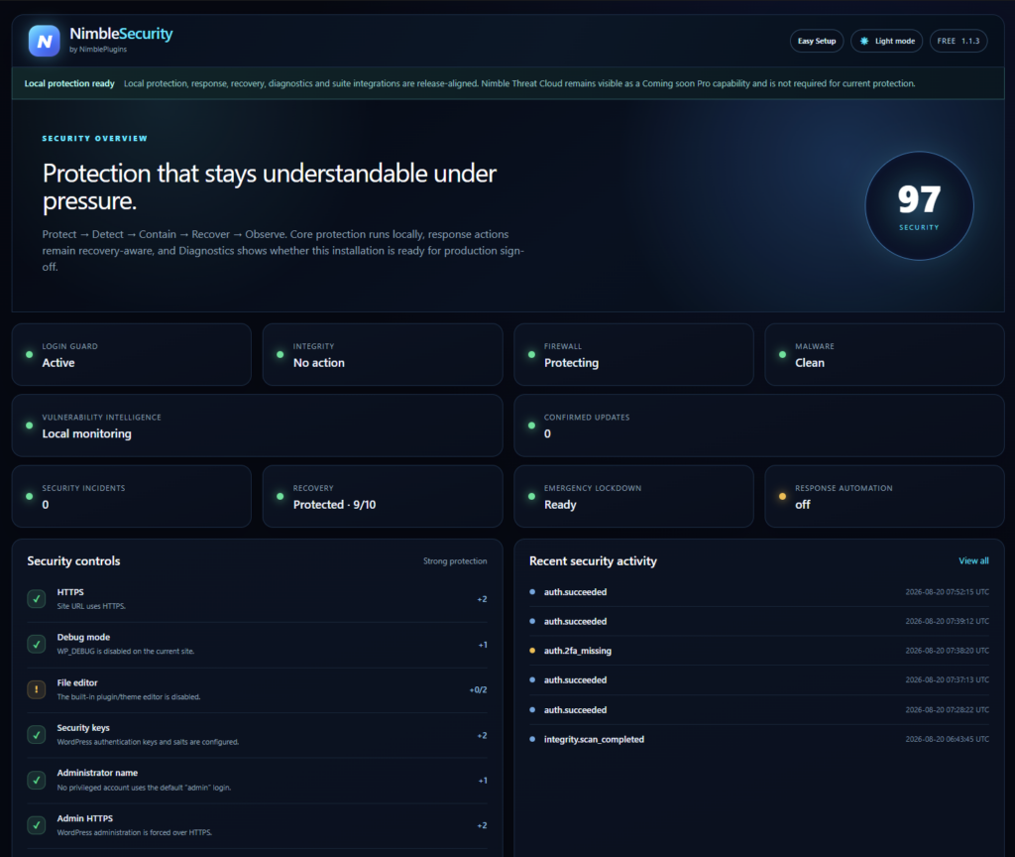Click the 97 security score circle
This screenshot has height=857, width=1015.
pyautogui.click(x=919, y=206)
